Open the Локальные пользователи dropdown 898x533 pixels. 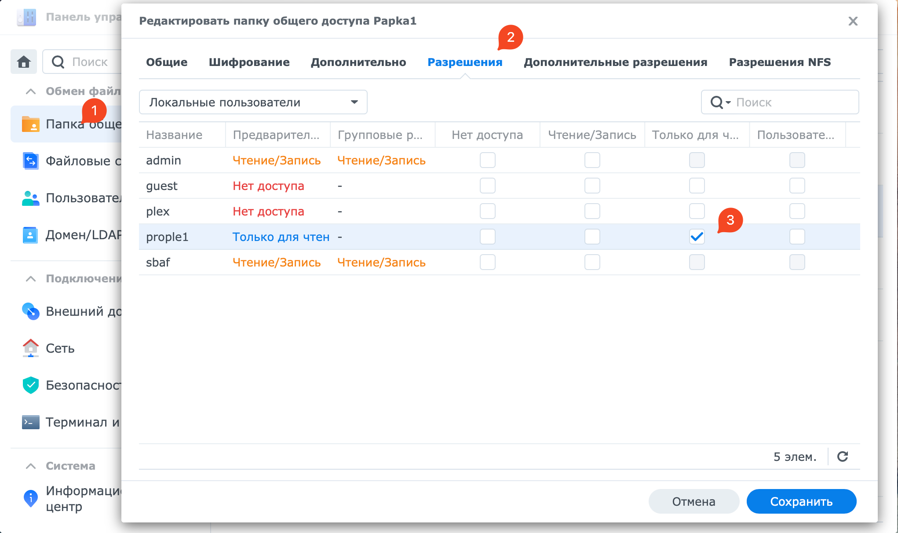253,102
